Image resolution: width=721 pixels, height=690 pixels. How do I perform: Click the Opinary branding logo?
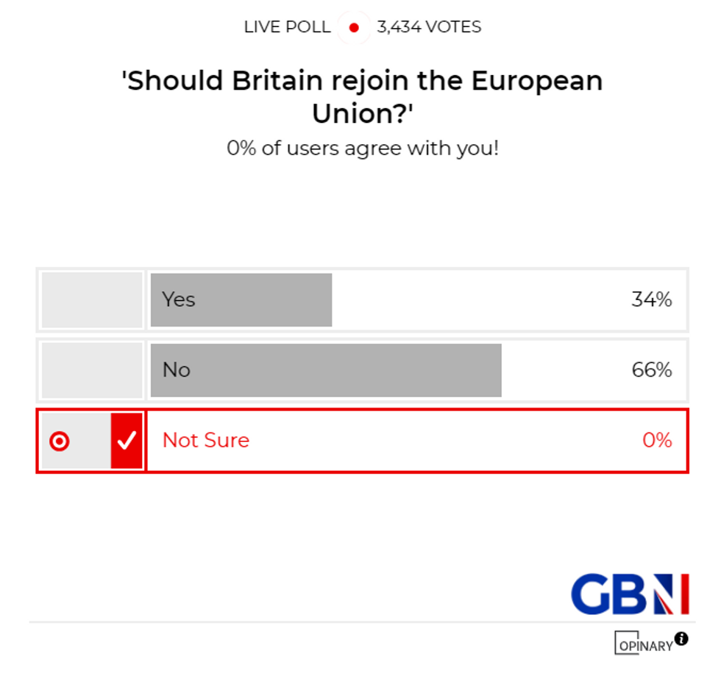pyautogui.click(x=644, y=644)
